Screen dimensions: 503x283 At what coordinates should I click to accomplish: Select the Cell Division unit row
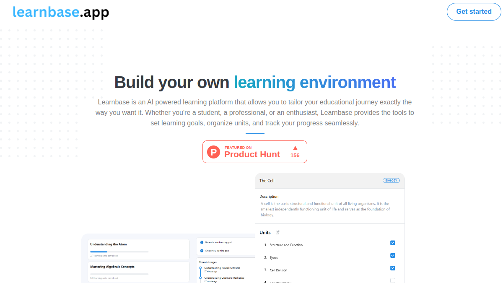point(329,270)
